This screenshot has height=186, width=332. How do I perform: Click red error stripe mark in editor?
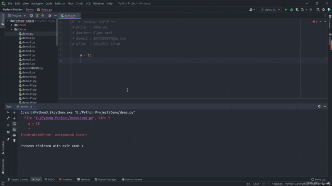coord(326,58)
